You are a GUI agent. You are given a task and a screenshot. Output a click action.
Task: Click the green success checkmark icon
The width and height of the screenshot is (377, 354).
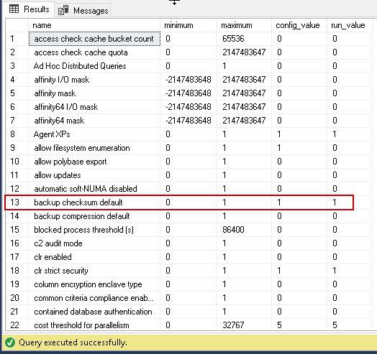click(10, 343)
